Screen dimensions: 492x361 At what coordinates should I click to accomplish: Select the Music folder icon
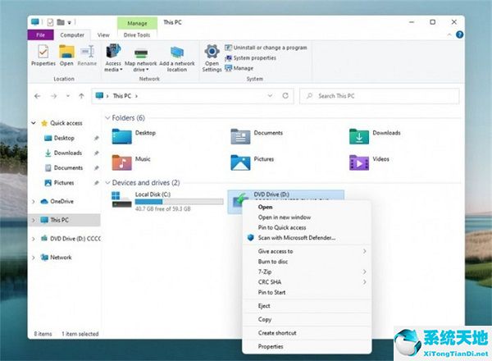[x=121, y=162]
